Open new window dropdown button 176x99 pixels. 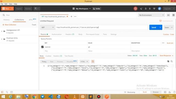pyautogui.click(x=37, y=9)
